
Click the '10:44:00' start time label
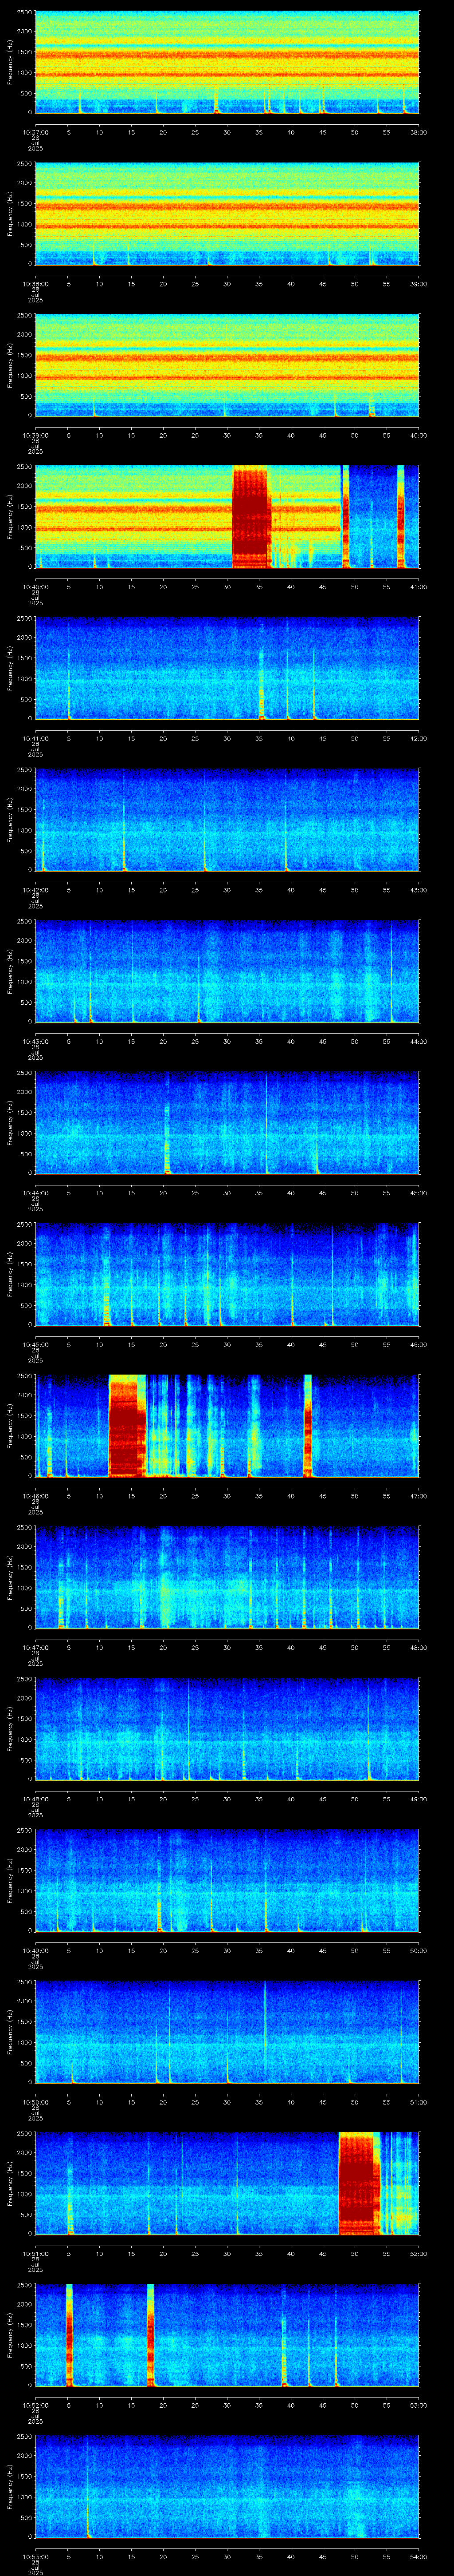pyautogui.click(x=35, y=1192)
